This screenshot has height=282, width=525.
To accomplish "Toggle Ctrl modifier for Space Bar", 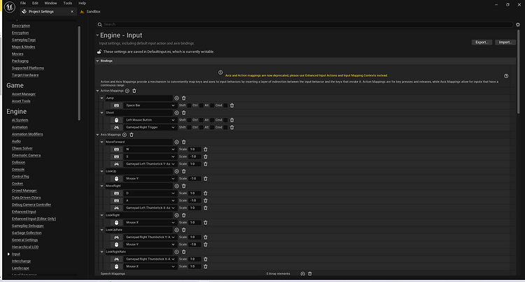I will point(201,105).
